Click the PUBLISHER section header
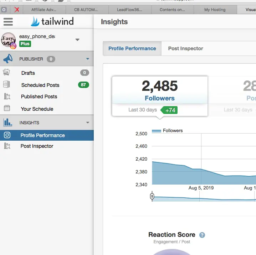 (47, 59)
